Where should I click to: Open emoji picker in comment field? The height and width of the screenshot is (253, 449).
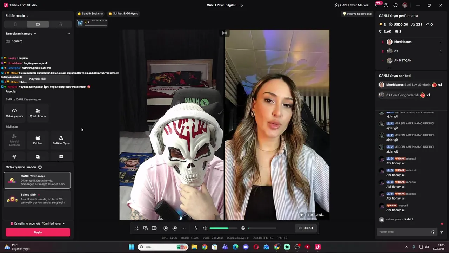(433, 232)
